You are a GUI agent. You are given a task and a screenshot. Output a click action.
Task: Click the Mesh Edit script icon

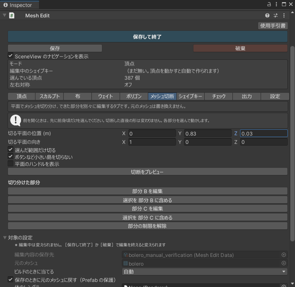tap(12, 16)
